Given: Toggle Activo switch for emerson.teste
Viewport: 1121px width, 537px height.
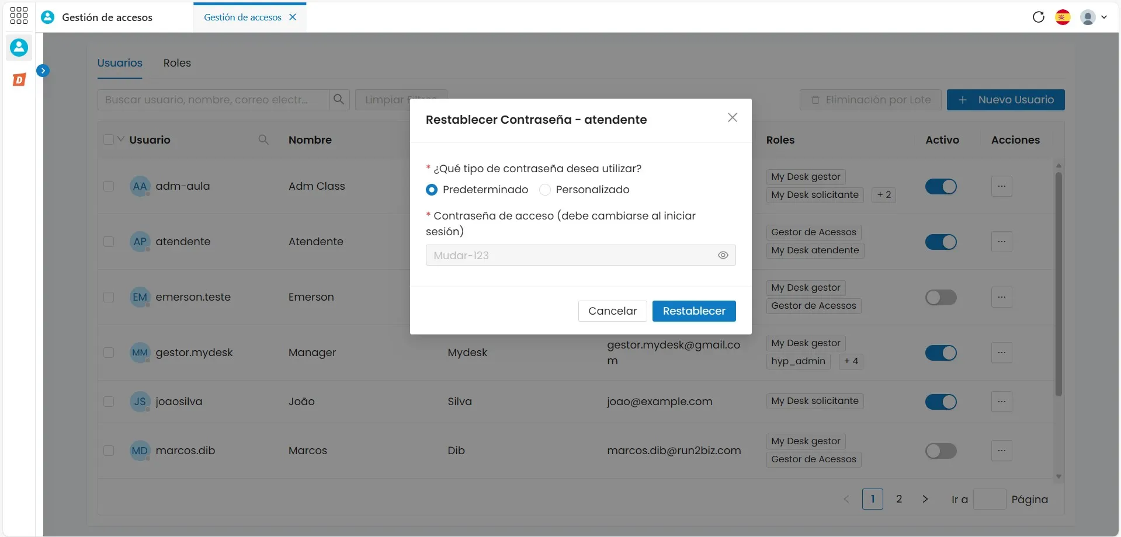Looking at the screenshot, I should [940, 297].
